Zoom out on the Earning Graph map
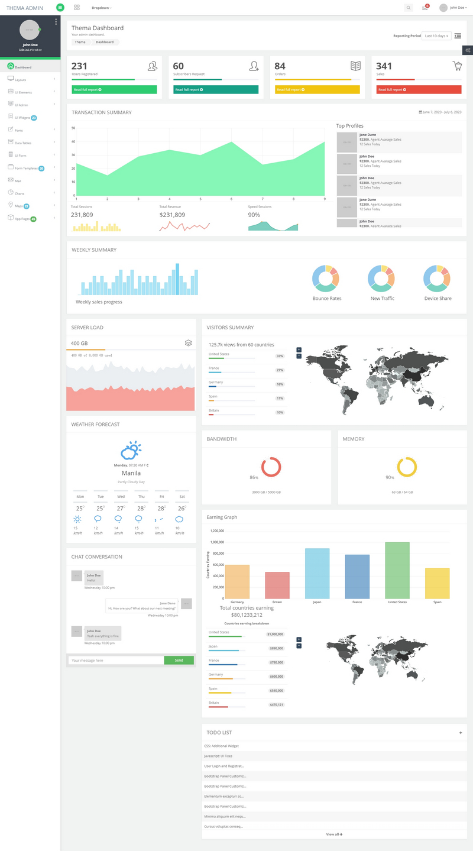 pos(299,646)
